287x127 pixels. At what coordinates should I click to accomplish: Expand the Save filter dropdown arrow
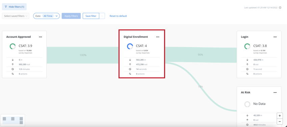(102, 16)
